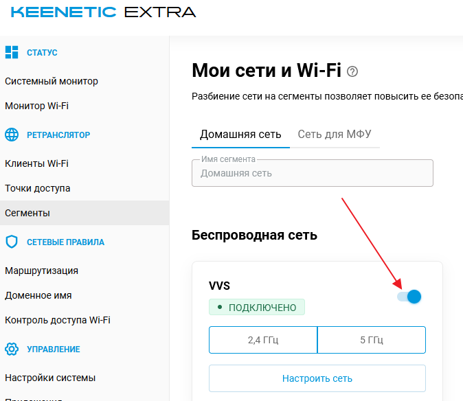Viewport: 463px width, 401px height.
Task: Click the Repeater globe icon
Action: [12, 135]
